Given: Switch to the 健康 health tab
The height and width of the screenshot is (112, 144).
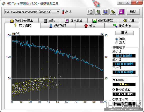Looking at the screenshot, I should [x=90, y=26].
